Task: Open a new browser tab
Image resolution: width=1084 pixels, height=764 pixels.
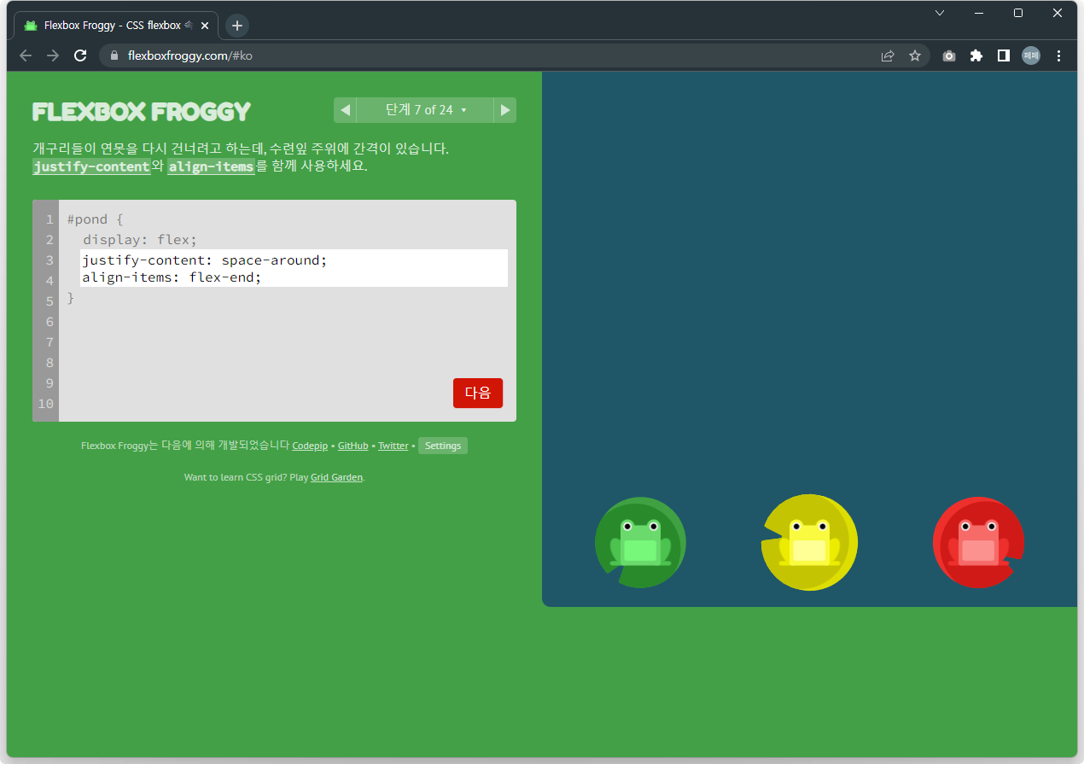Action: click(x=237, y=26)
